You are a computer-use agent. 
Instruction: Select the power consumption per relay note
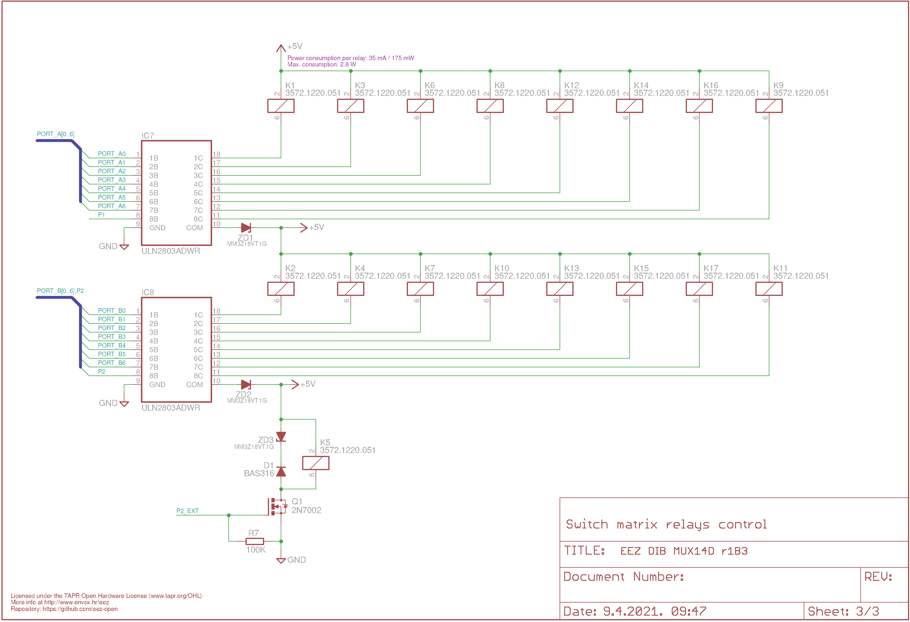pyautogui.click(x=350, y=58)
